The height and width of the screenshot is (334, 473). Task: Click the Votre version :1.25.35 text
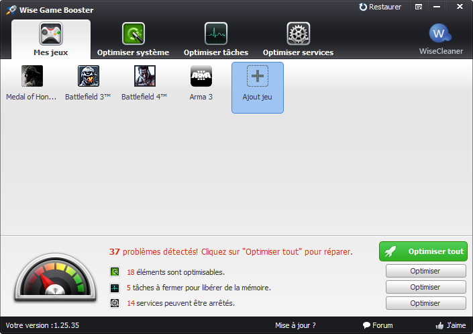tap(42, 325)
